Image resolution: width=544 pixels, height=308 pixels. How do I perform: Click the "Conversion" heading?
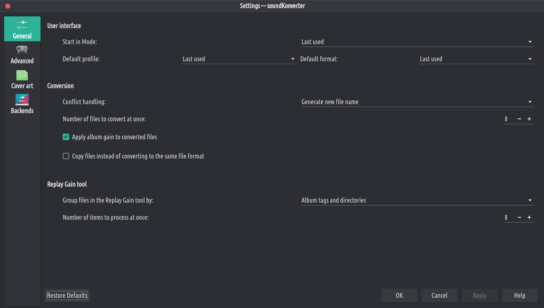pos(60,86)
